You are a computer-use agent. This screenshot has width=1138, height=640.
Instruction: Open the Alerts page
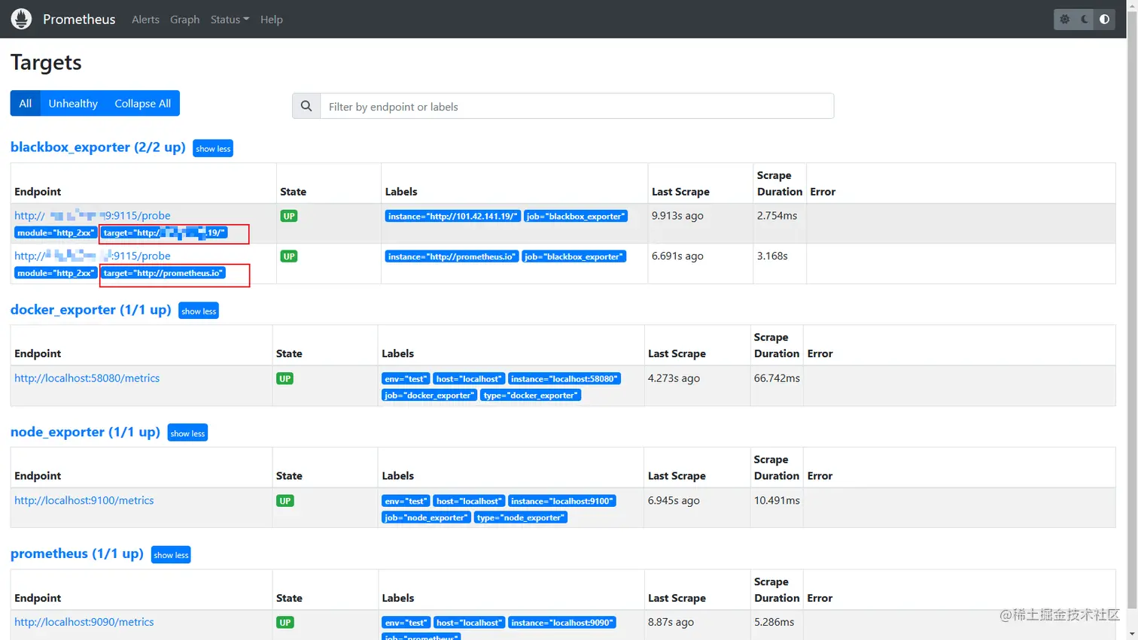tap(145, 20)
